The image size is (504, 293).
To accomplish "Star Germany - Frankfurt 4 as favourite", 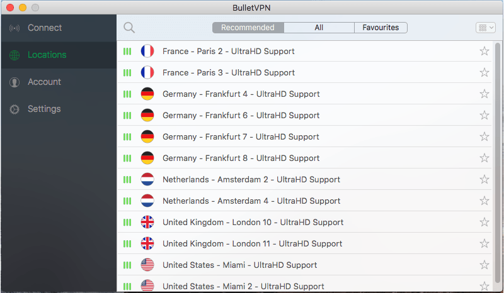I will [x=484, y=94].
